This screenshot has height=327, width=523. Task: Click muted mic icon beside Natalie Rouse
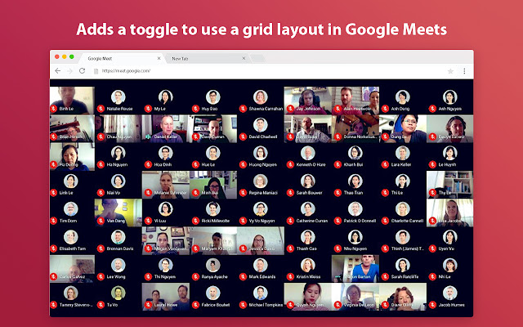coord(101,108)
